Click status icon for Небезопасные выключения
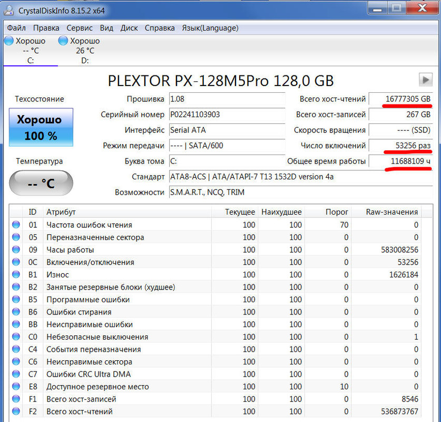 [x=16, y=337]
